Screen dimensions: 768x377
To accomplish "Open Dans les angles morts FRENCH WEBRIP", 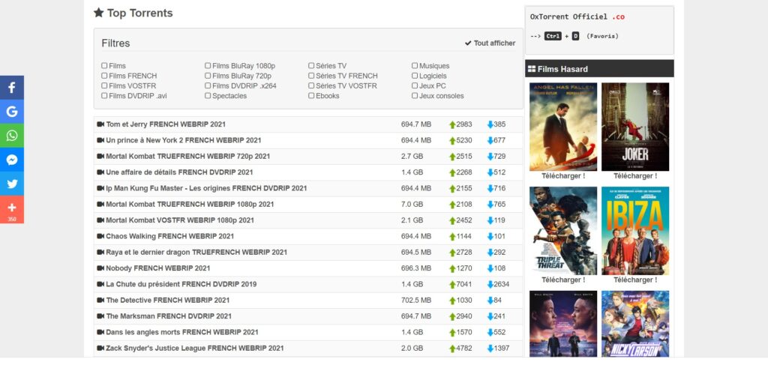I will tap(182, 332).
